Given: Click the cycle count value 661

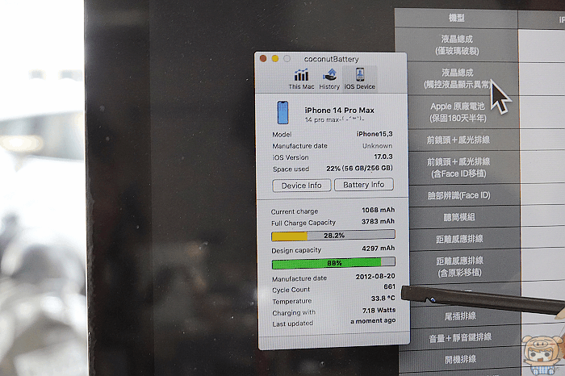Looking at the screenshot, I should [390, 286].
